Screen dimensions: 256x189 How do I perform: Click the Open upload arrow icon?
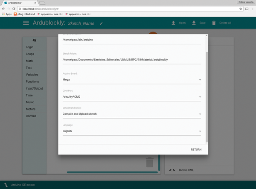coord(173,23)
